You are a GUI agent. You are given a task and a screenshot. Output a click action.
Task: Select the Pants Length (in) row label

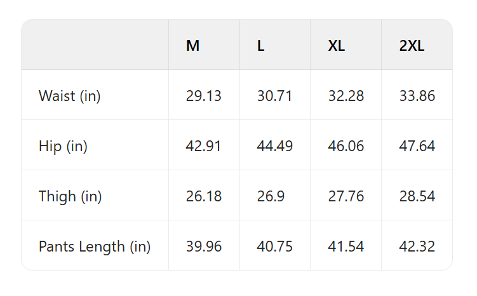point(95,246)
